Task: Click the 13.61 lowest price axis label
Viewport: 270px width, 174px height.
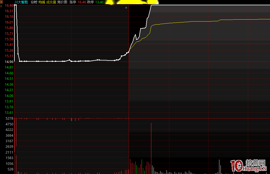Action: tap(9, 113)
